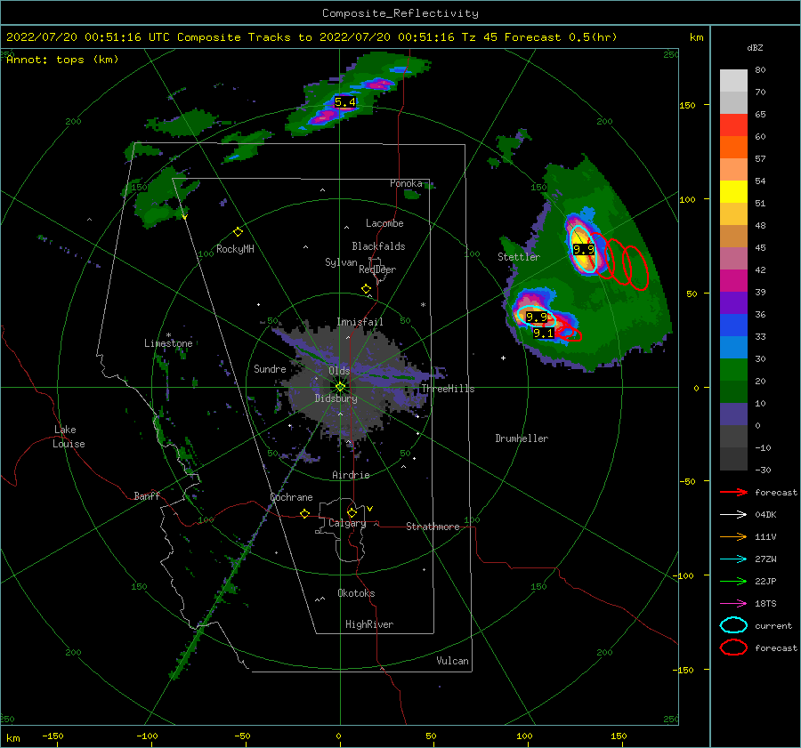
Task: Click the Lacombe city label
Action: pos(384,223)
